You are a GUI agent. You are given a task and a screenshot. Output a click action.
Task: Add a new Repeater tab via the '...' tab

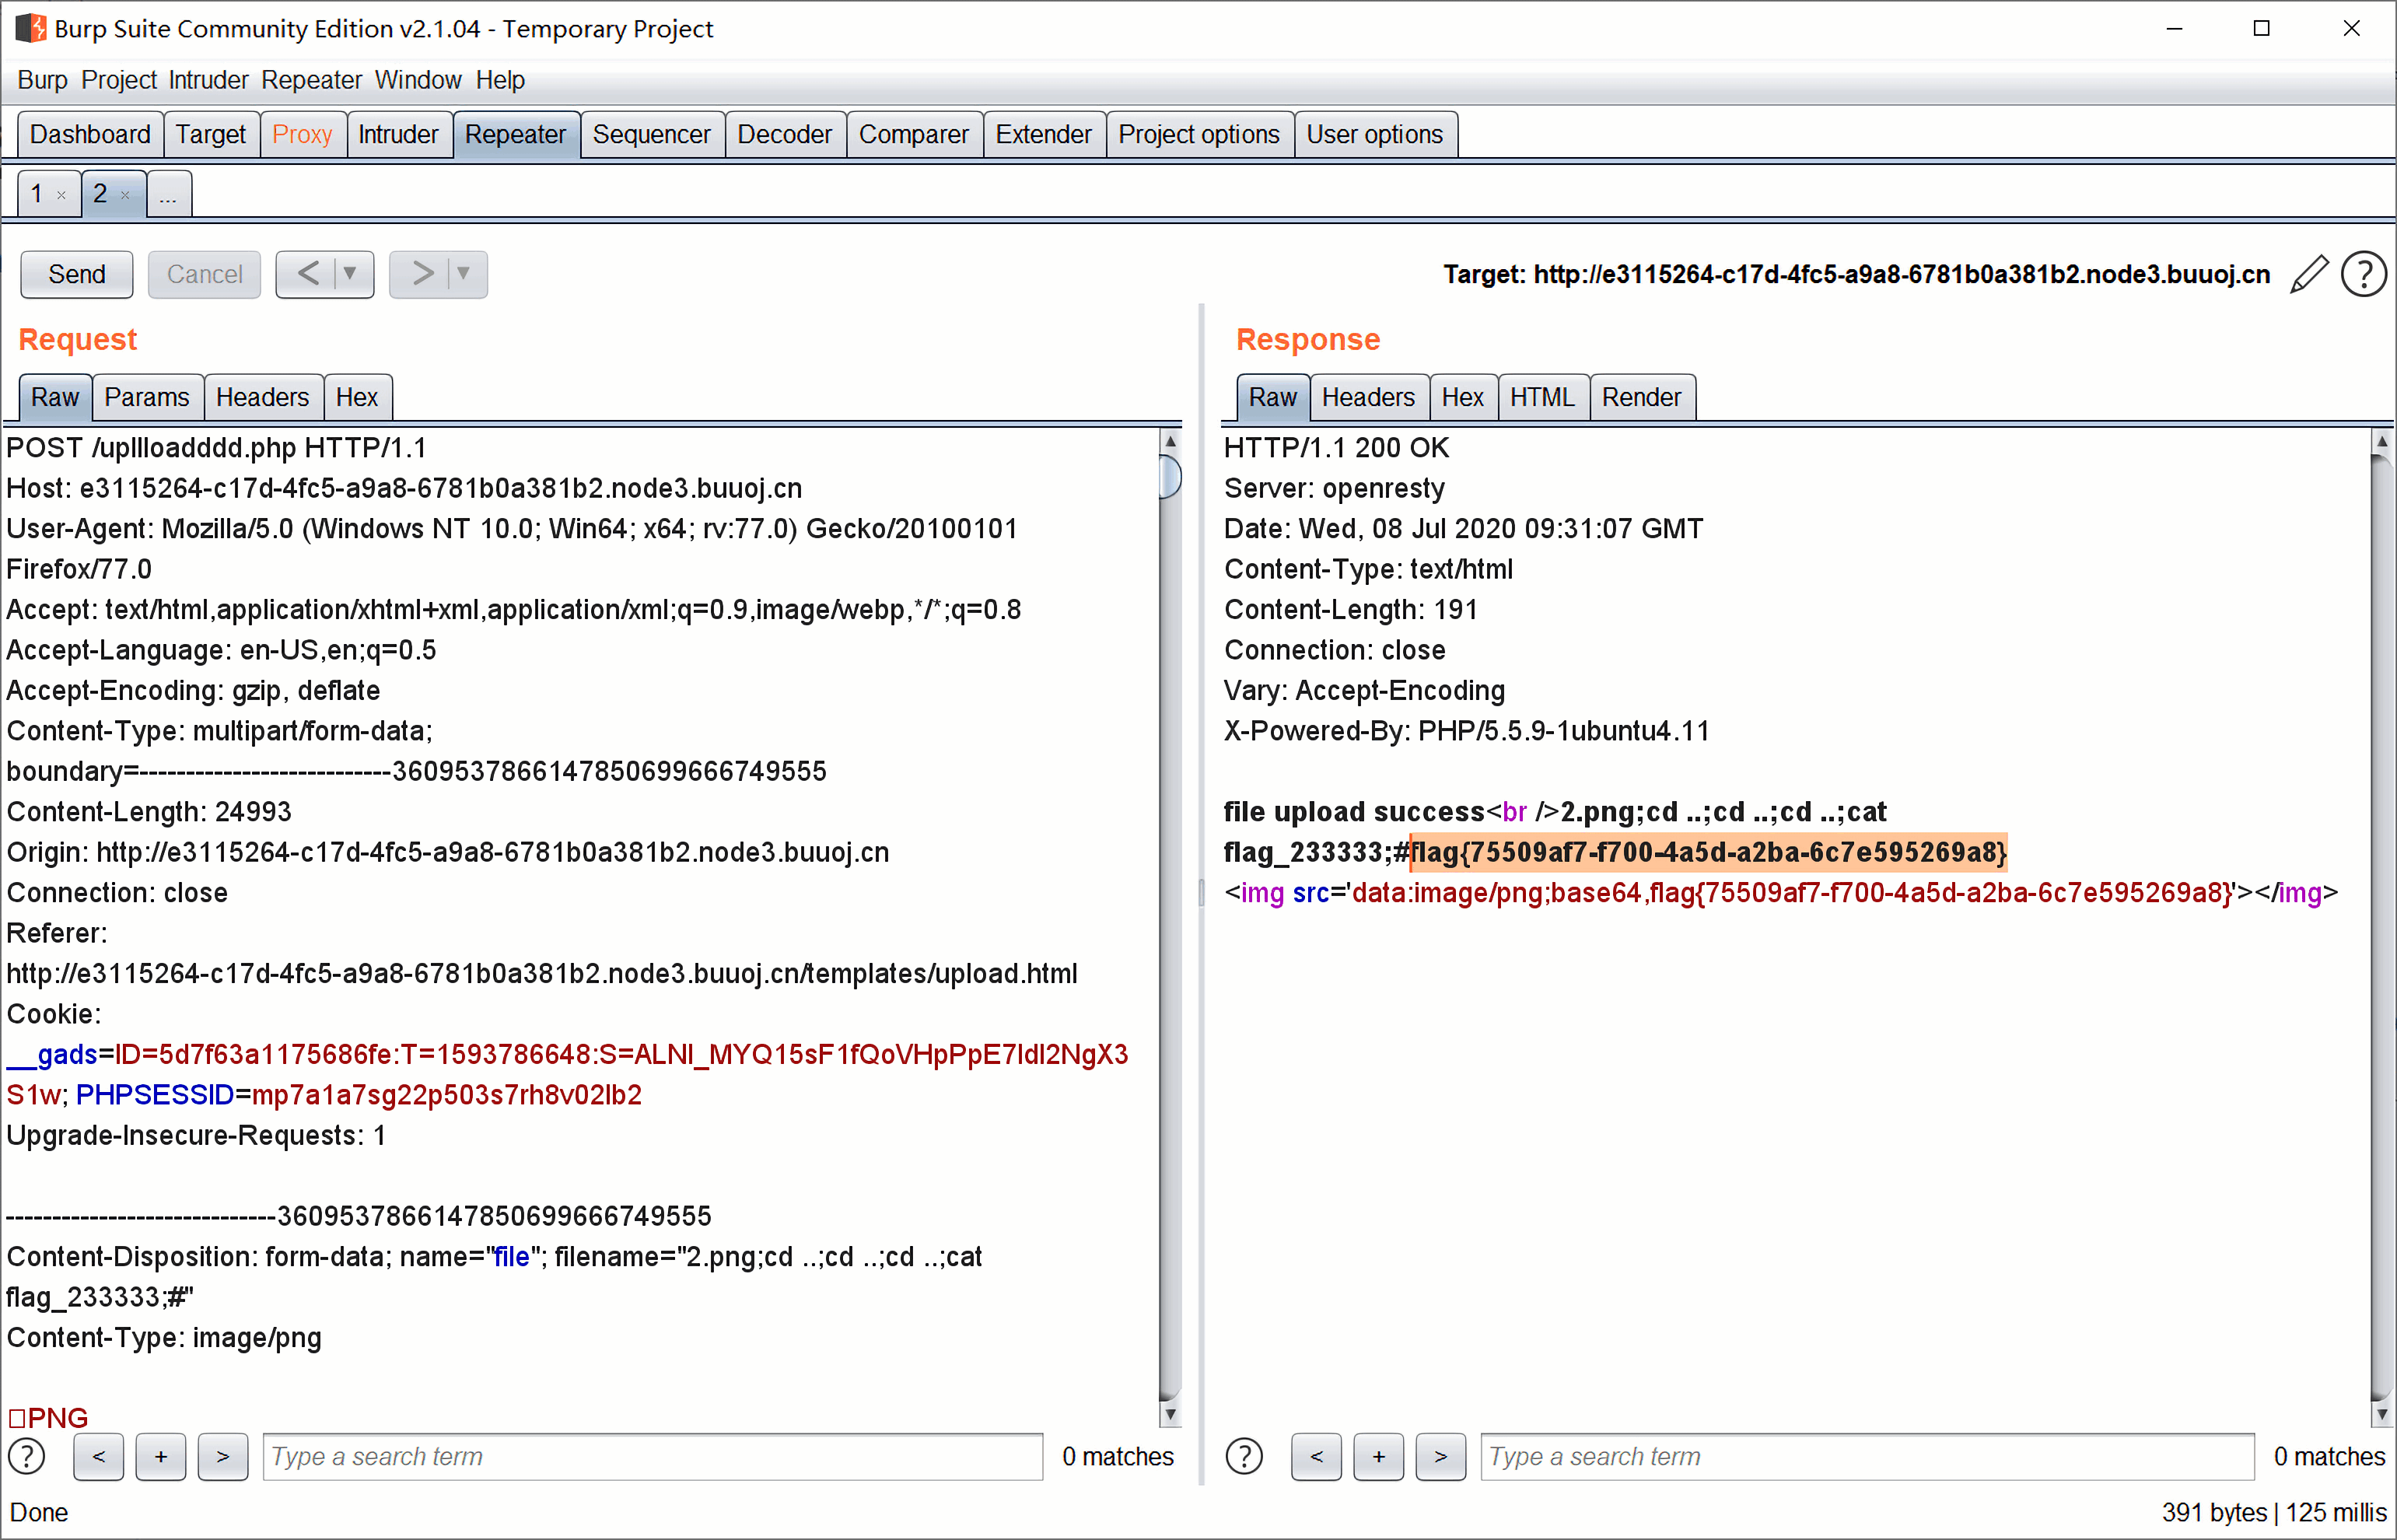[168, 194]
